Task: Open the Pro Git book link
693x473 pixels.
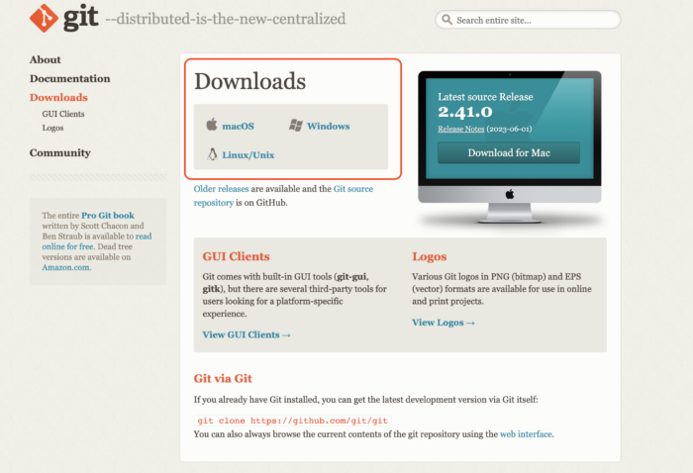Action: pyautogui.click(x=107, y=215)
